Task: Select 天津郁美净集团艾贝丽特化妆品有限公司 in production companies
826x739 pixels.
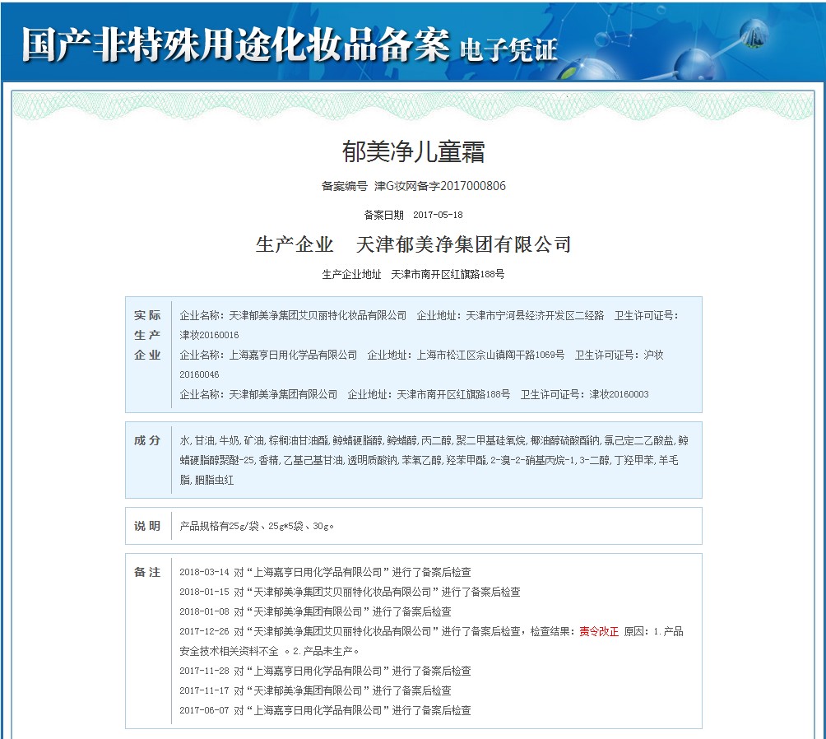Action: pyautogui.click(x=318, y=316)
